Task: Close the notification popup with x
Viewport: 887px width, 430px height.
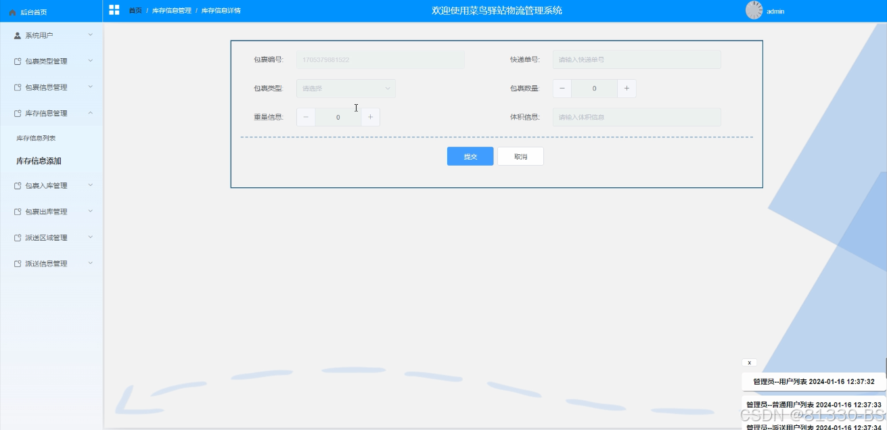Action: (x=749, y=362)
